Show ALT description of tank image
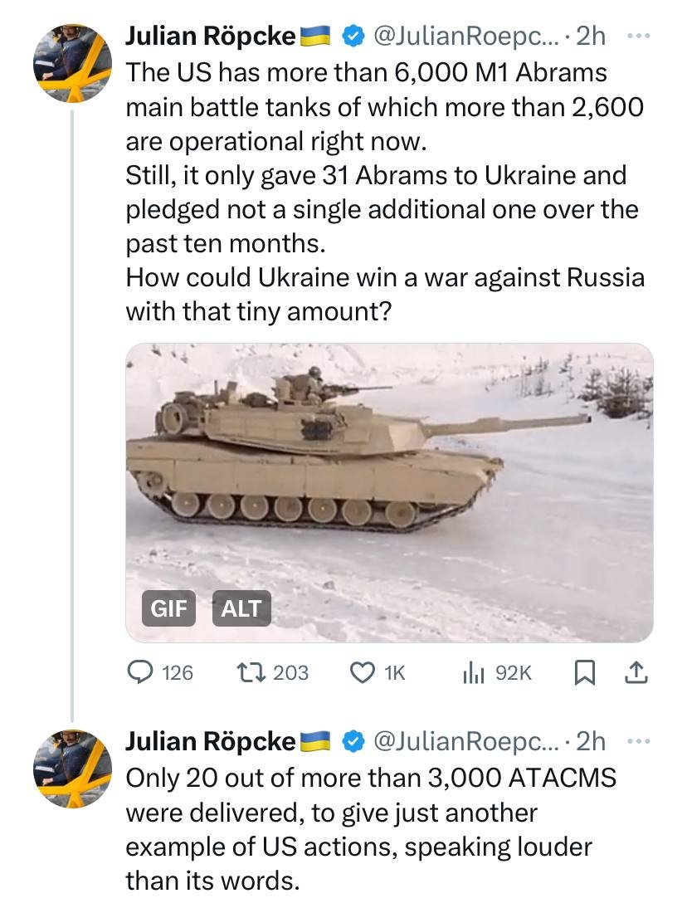 [241, 609]
